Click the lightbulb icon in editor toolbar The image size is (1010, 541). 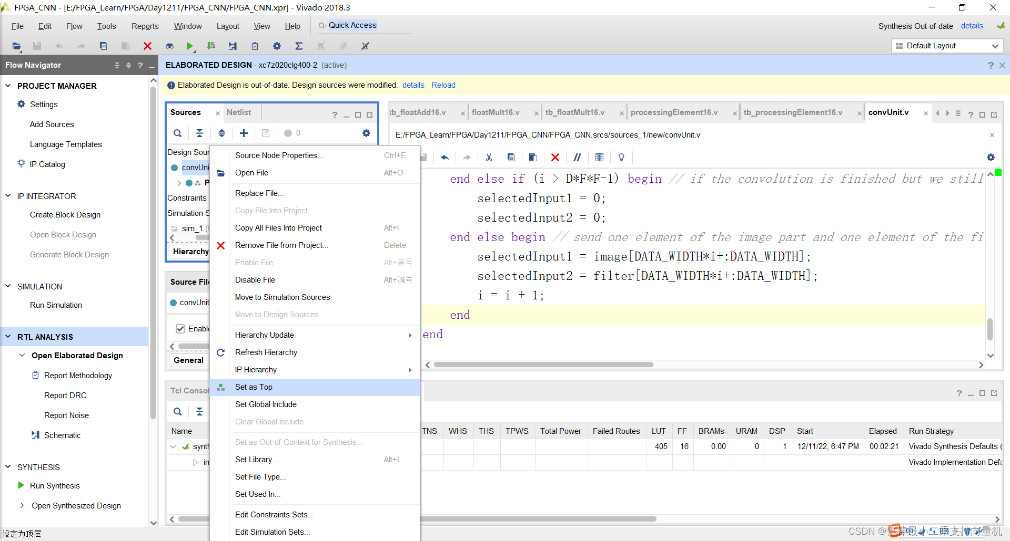point(621,157)
